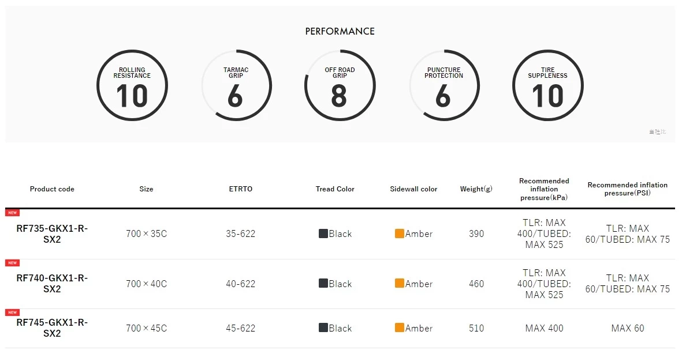Click the Weight(g) column header

click(476, 189)
